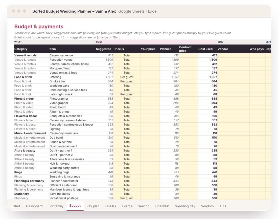Click the bold Music & entertainment category cell
The width and height of the screenshot is (278, 219).
click(30, 133)
